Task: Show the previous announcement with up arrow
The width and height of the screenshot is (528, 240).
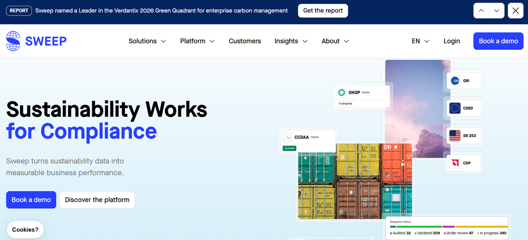Action: [481, 11]
